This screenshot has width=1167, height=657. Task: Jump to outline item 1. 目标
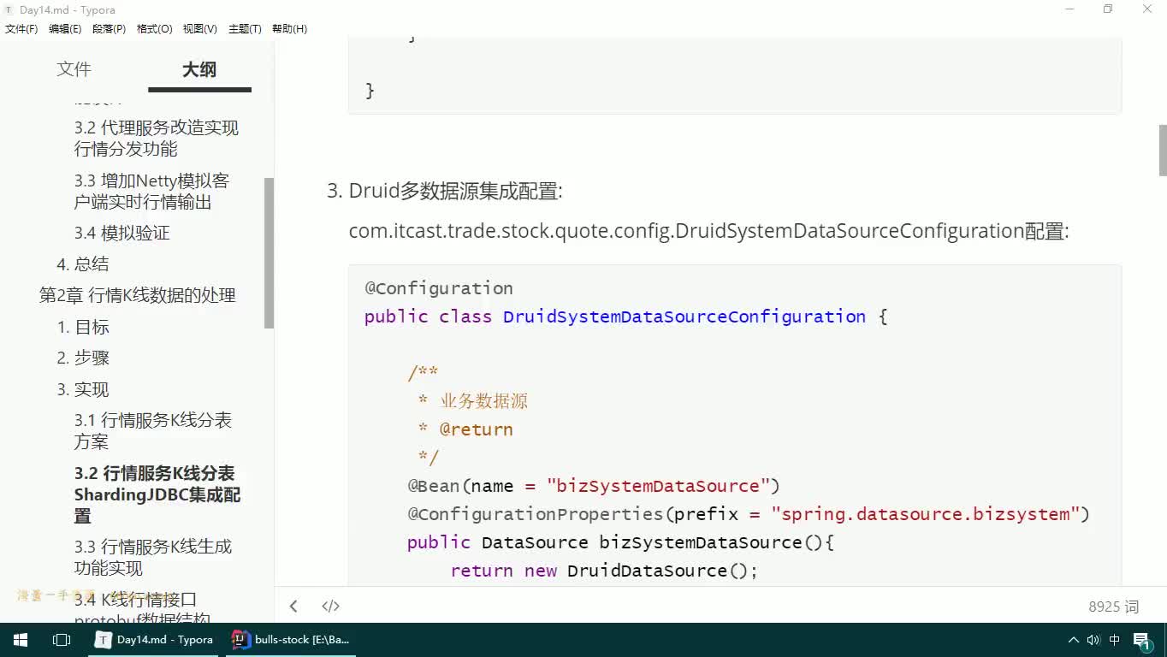[83, 327]
